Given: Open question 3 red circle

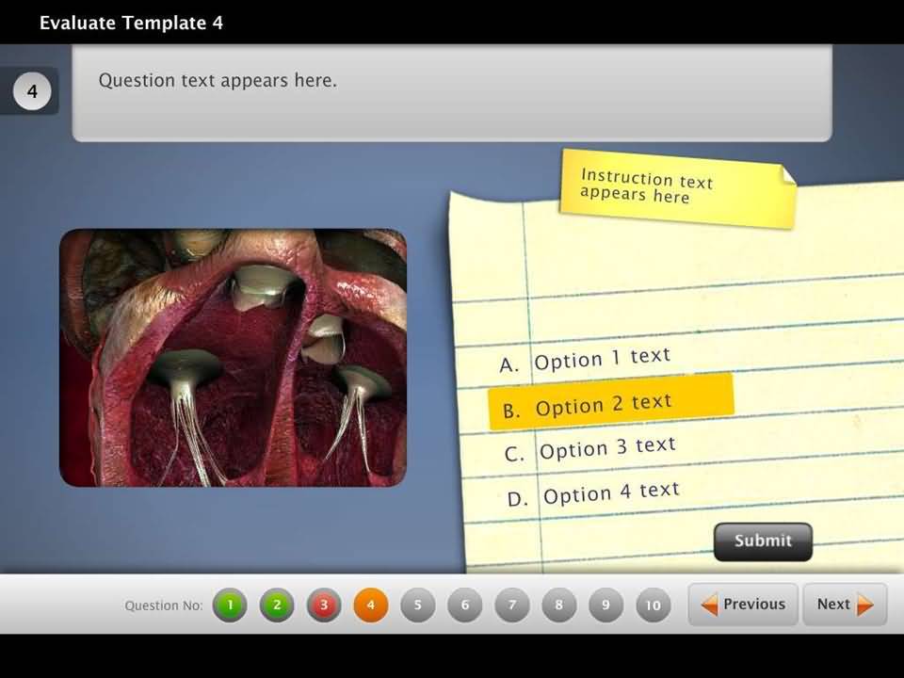Looking at the screenshot, I should coord(324,605).
